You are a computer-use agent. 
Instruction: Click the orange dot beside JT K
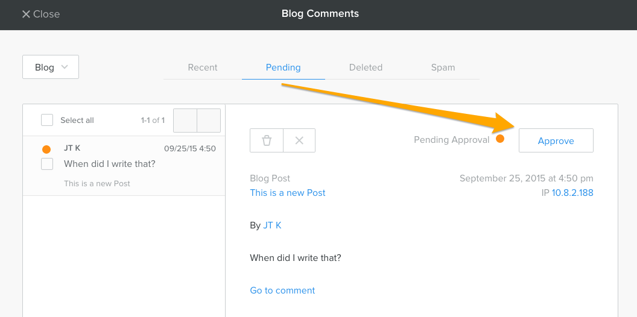[x=46, y=149]
